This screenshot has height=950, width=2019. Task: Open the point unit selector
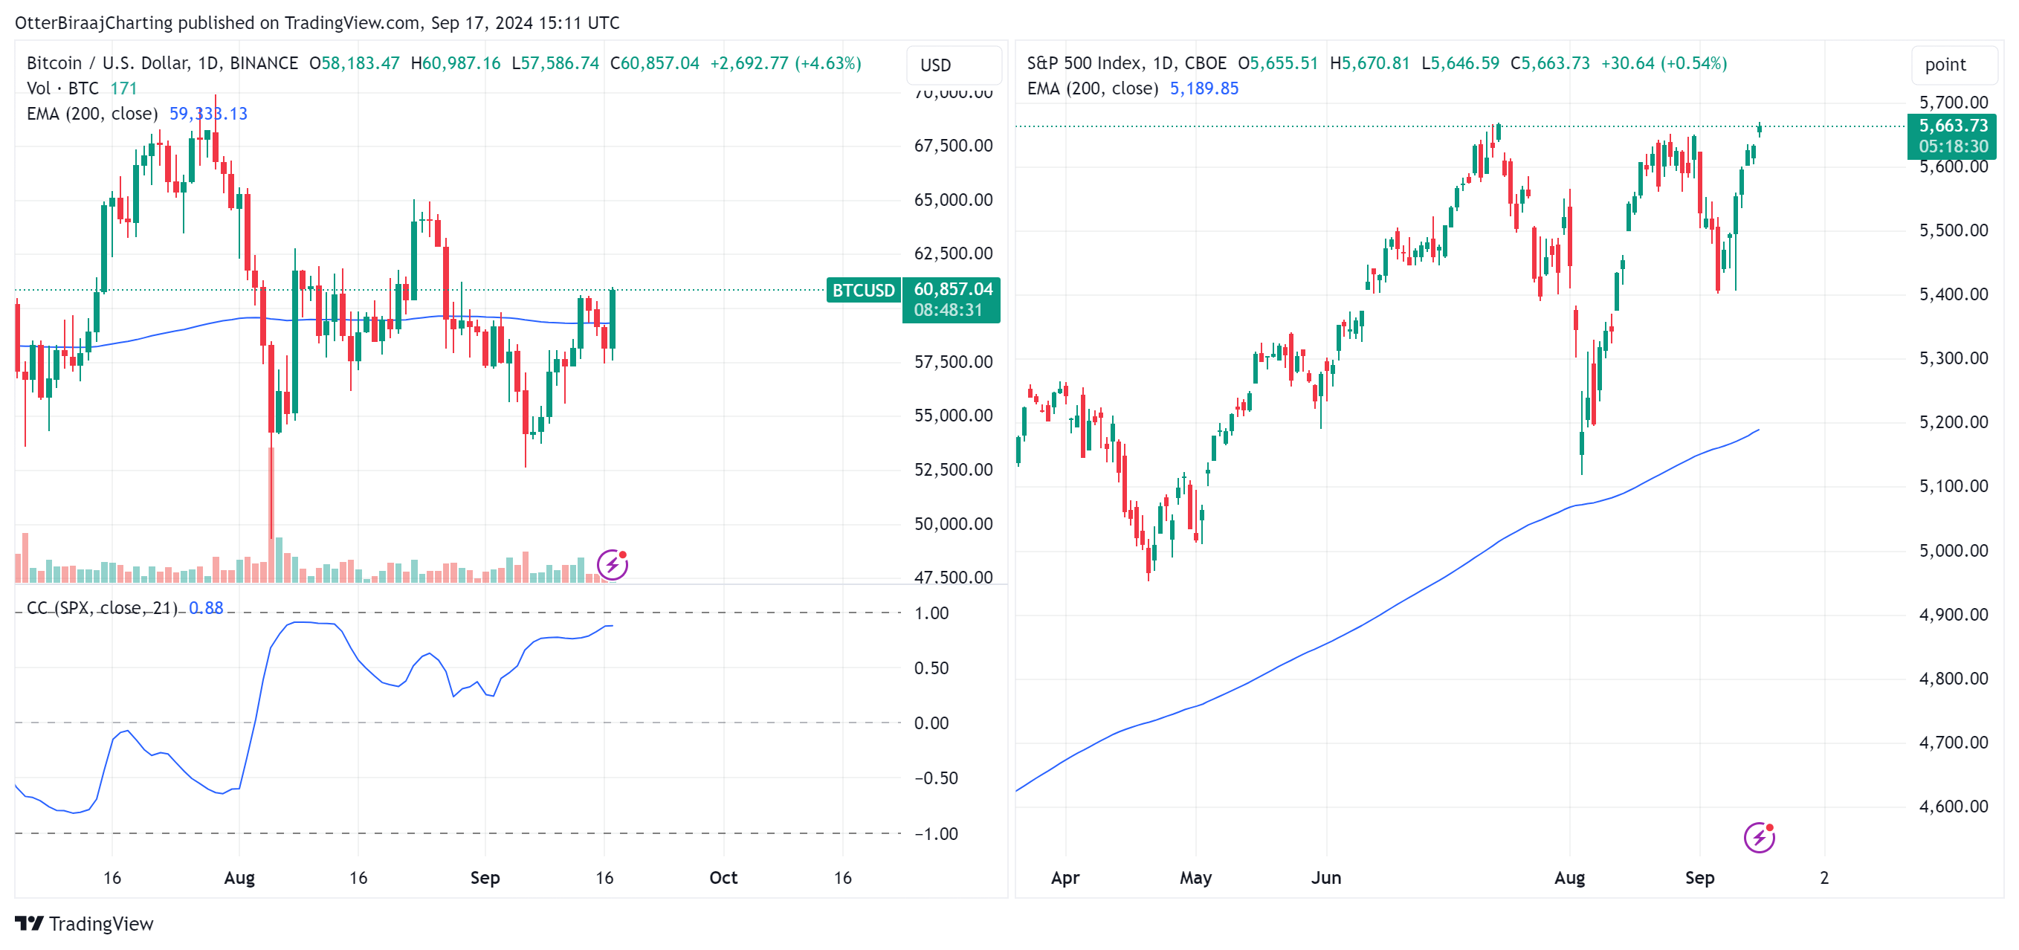point(1955,65)
